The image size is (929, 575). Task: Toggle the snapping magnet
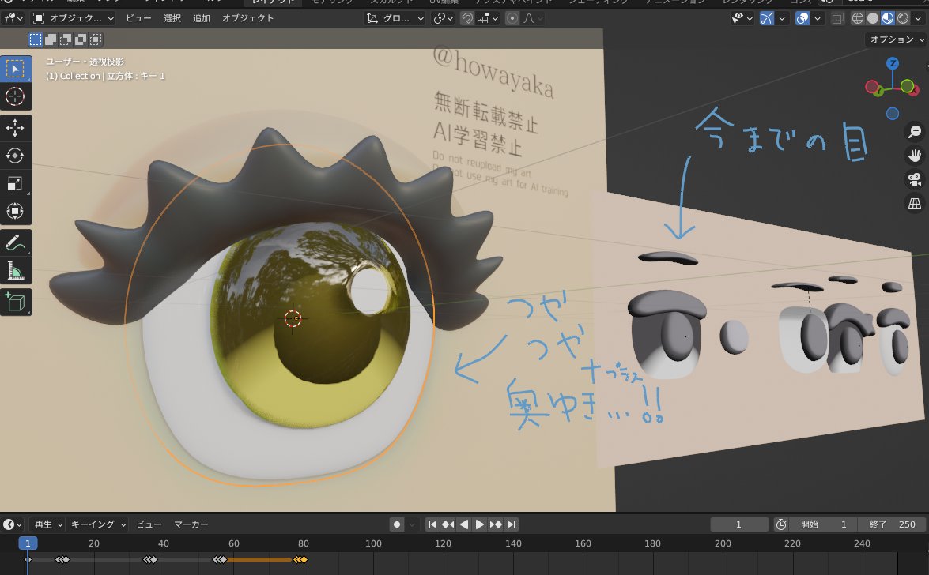(x=468, y=18)
